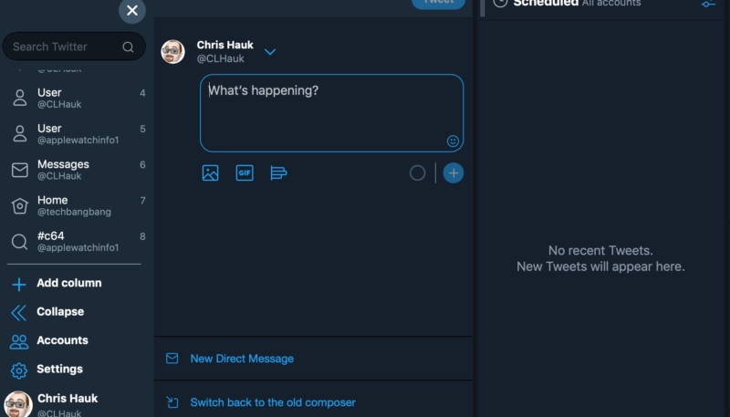Open the emoji picker in tweet box
Screen dimensions: 730x417
[453, 141]
